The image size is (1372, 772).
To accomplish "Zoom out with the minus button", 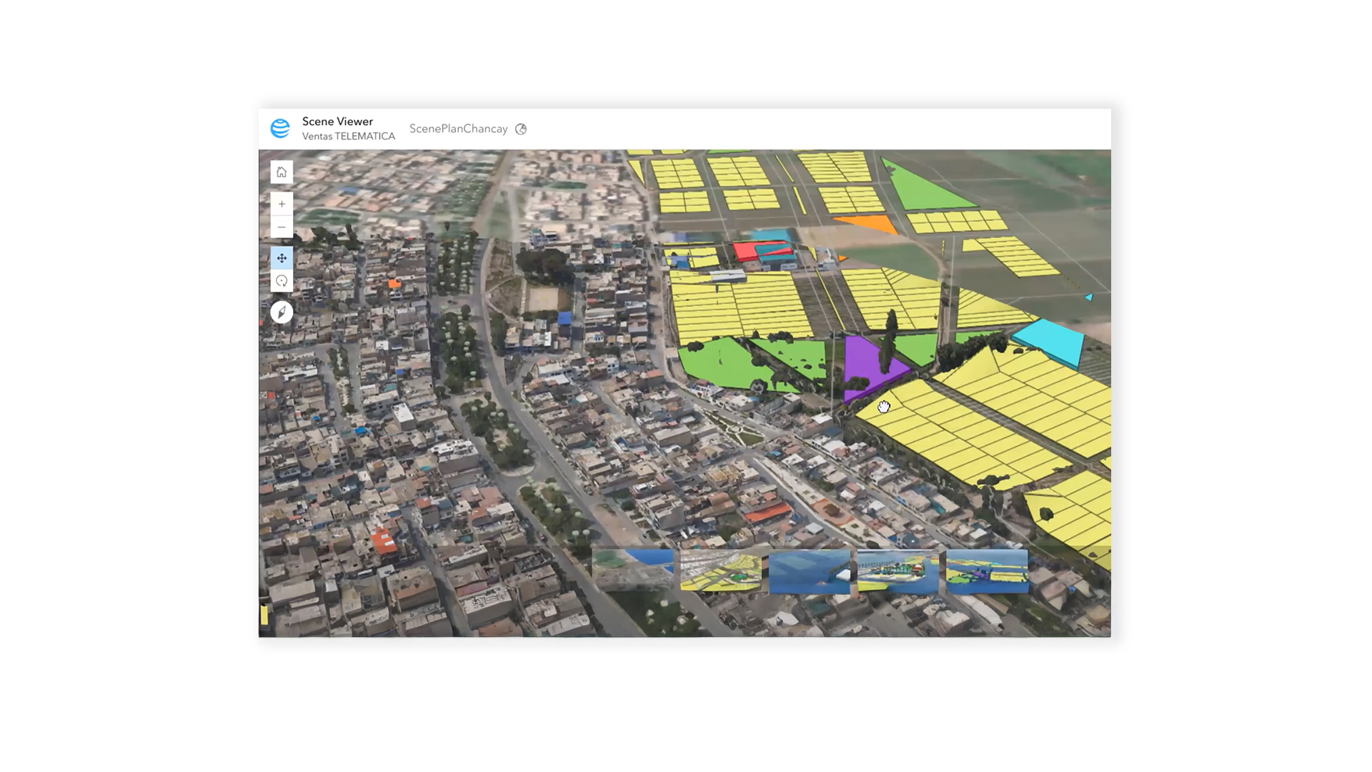I will click(282, 227).
